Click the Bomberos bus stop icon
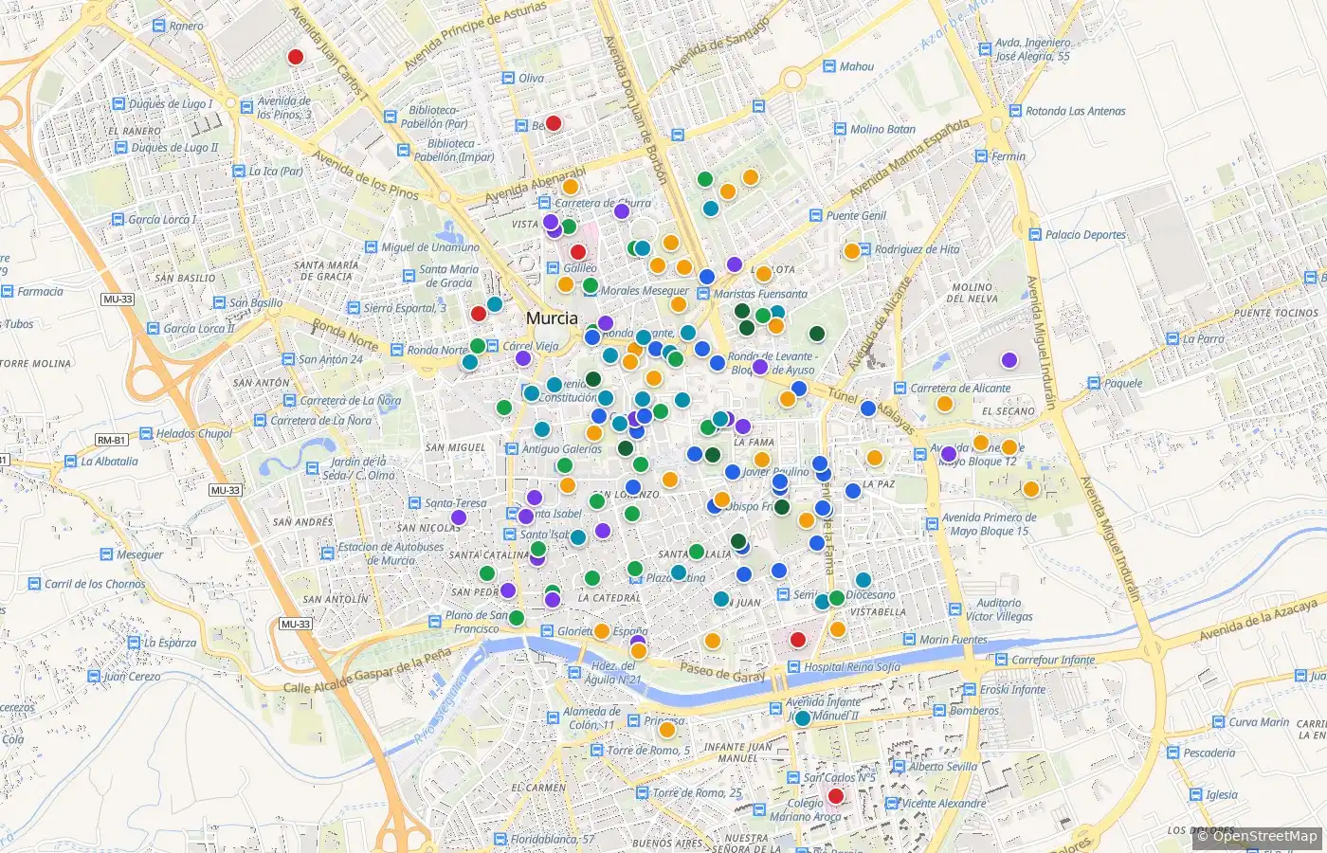The image size is (1327, 853). point(939,711)
